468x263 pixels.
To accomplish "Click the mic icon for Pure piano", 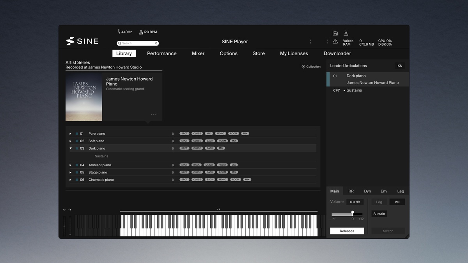I will click(173, 134).
